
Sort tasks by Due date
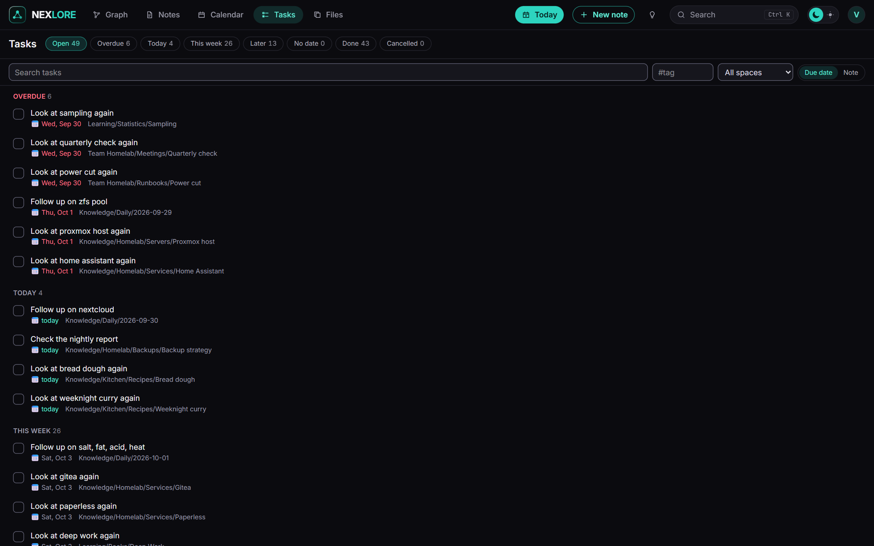click(818, 73)
